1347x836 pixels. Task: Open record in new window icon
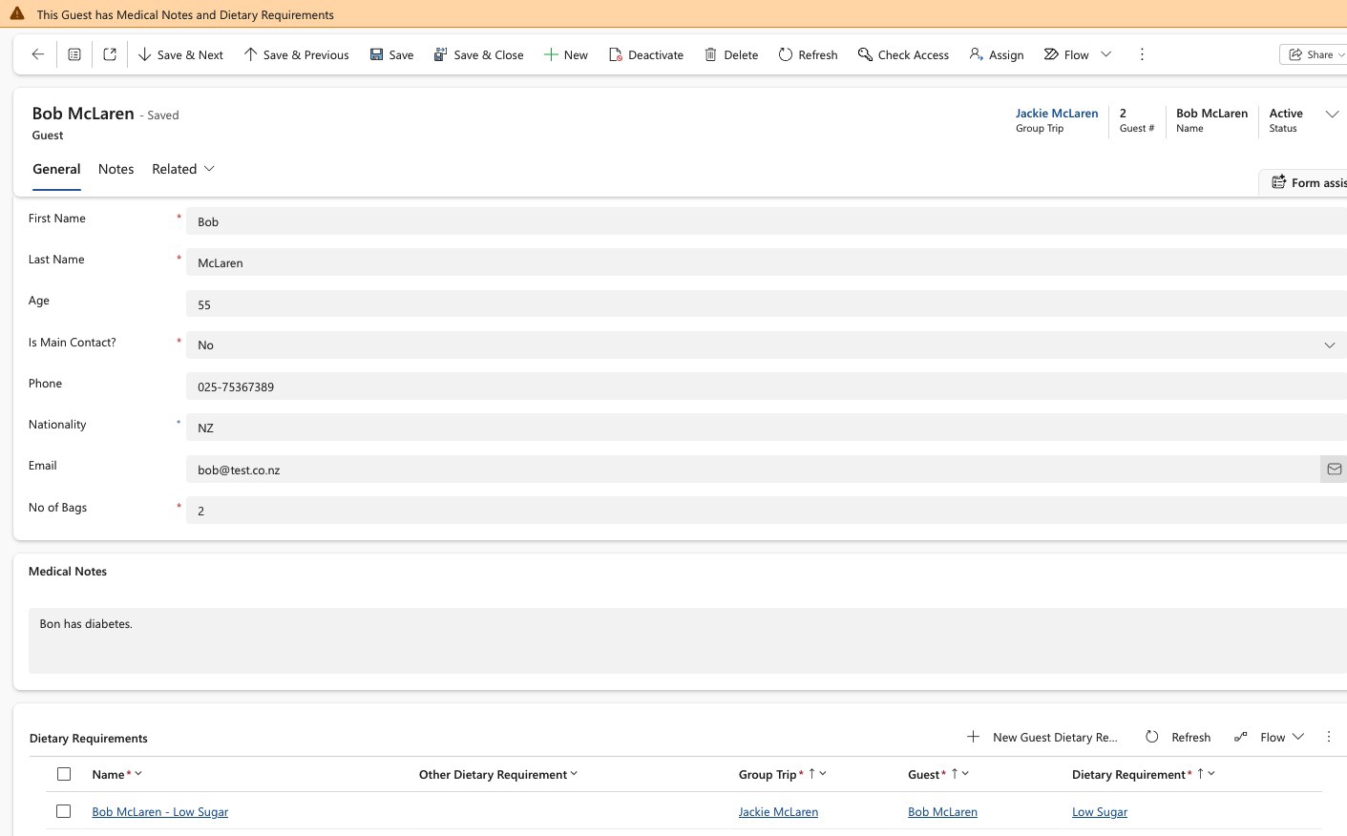click(110, 54)
